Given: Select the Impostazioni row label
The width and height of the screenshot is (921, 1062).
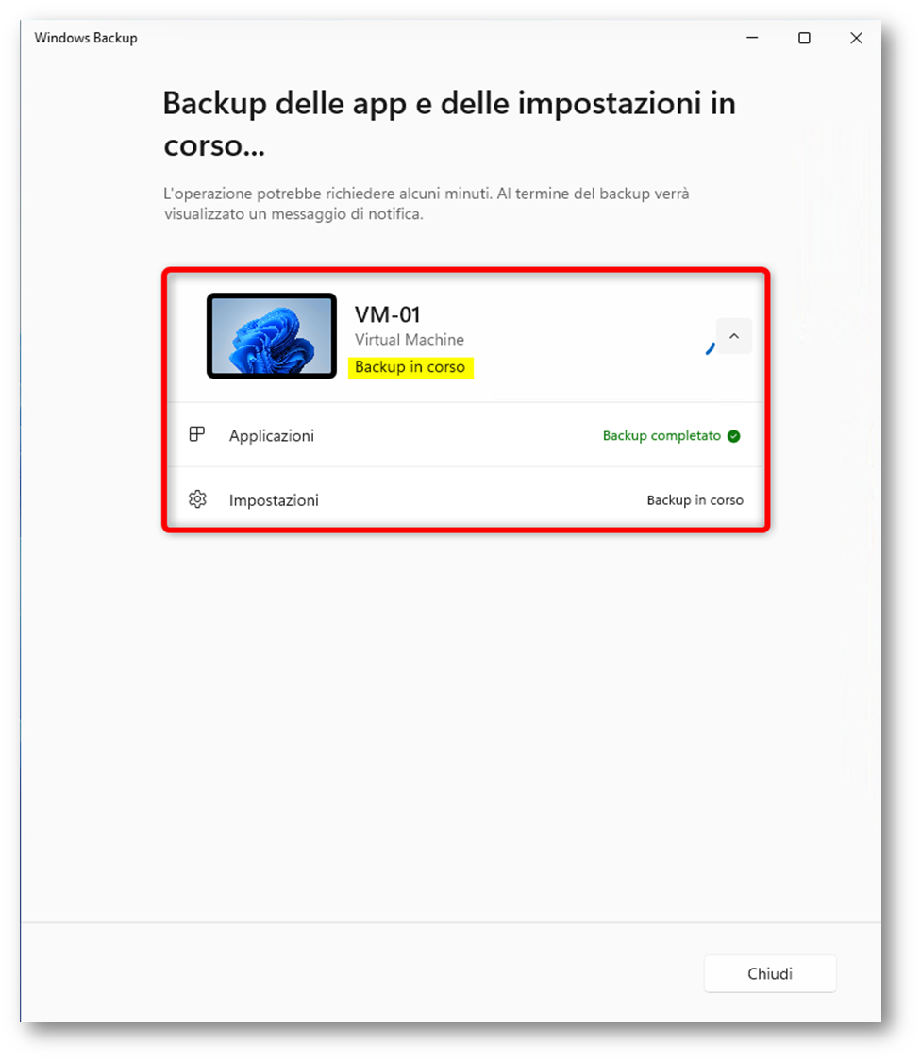Looking at the screenshot, I should [274, 500].
